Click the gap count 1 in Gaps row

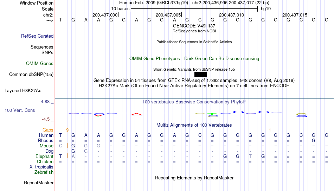tap(270, 130)
